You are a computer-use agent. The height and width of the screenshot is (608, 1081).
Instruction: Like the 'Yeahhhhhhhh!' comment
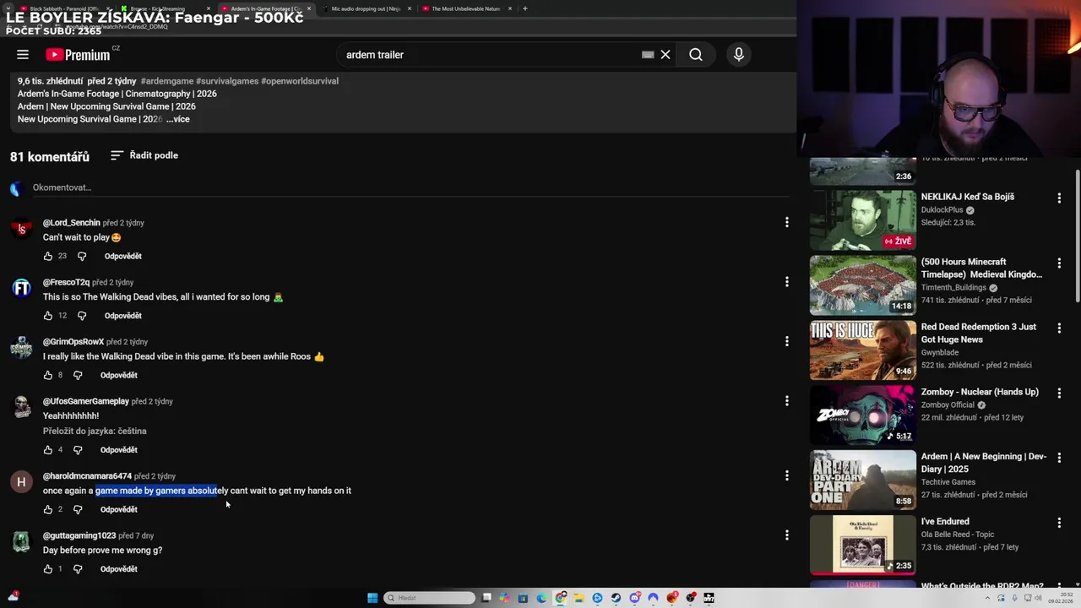coord(48,450)
